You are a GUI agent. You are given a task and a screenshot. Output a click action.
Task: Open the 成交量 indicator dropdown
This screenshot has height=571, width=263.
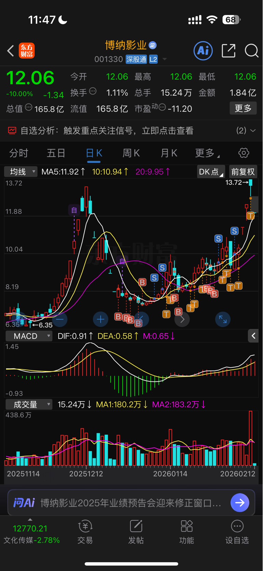(x=29, y=404)
